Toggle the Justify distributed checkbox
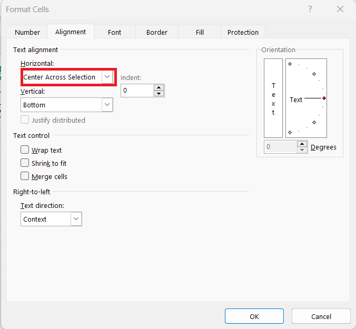This screenshot has height=329, width=356. 25,120
